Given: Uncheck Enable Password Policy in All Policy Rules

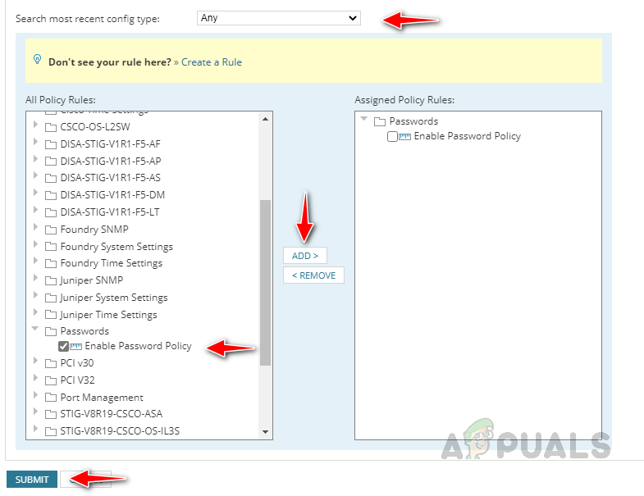Looking at the screenshot, I should pos(63,347).
